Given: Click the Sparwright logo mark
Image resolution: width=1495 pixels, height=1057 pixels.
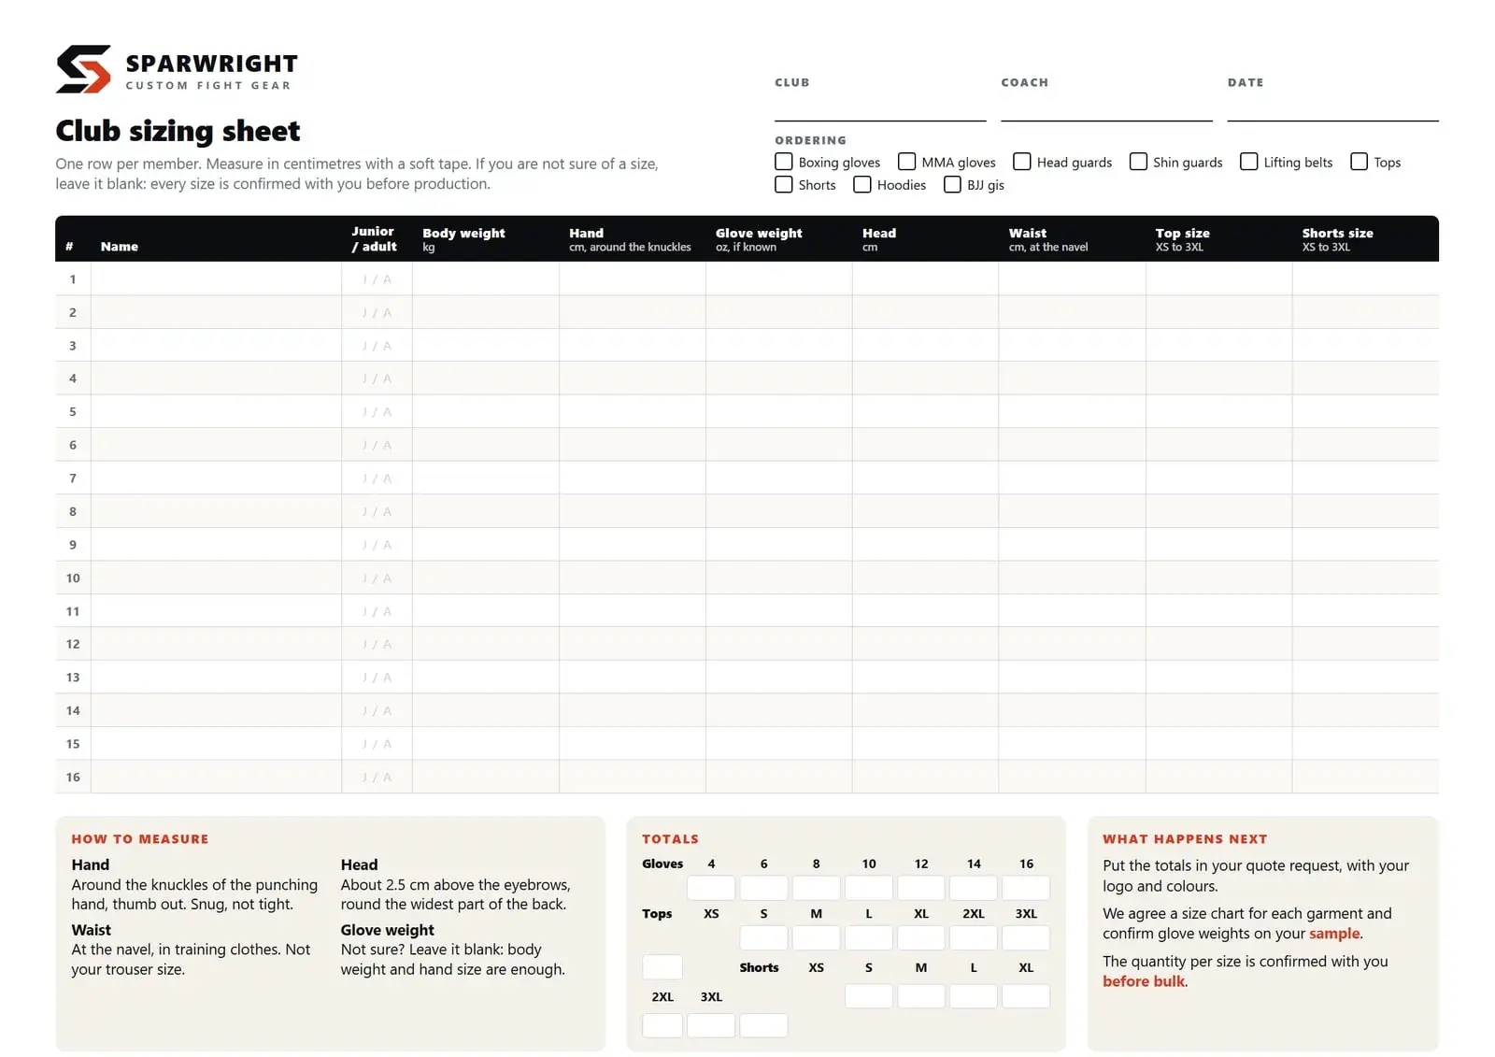Looking at the screenshot, I should pos(83,69).
